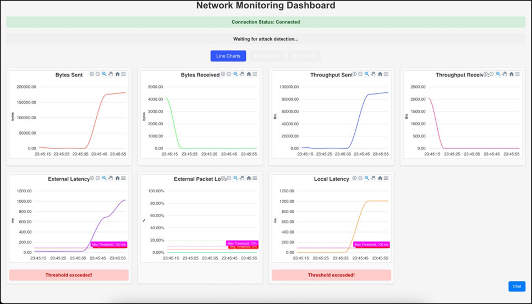Open the Bytes Sent chart export menu
This screenshot has width=532, height=304.
(124, 74)
